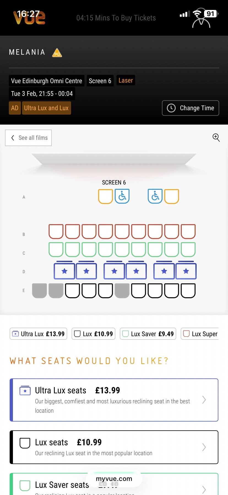Select the left wheelchair space in row A
228x495 pixels.
(x=122, y=196)
